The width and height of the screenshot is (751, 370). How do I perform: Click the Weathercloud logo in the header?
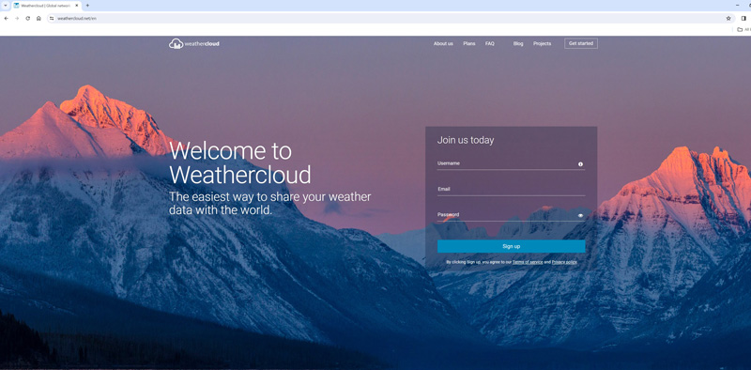(194, 43)
